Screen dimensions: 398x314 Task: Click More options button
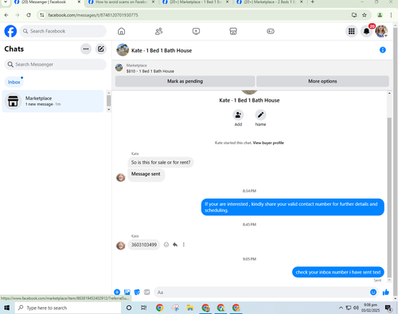pyautogui.click(x=322, y=81)
